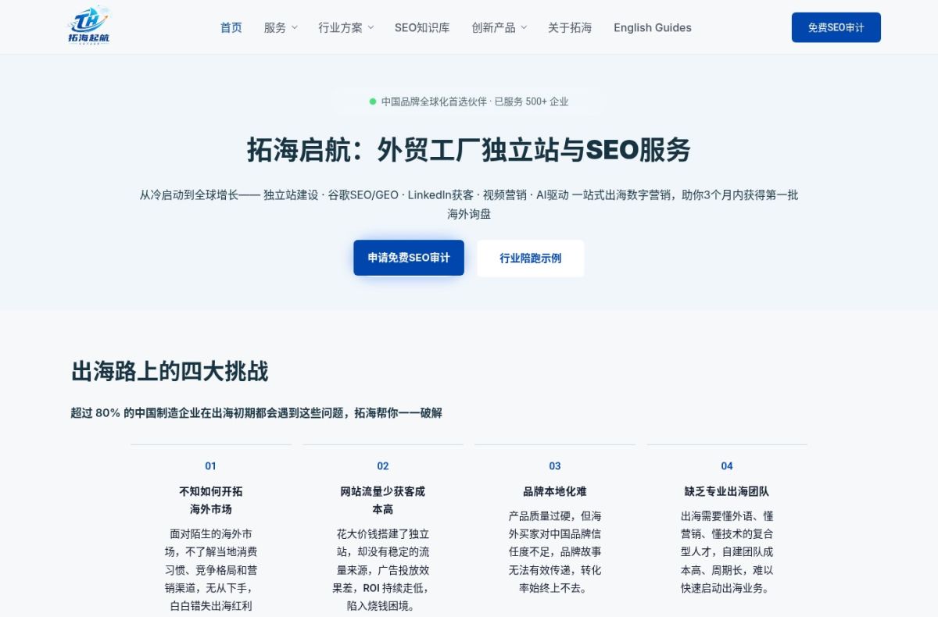938x617 pixels.
Task: Click card number 04
Action: coord(727,466)
